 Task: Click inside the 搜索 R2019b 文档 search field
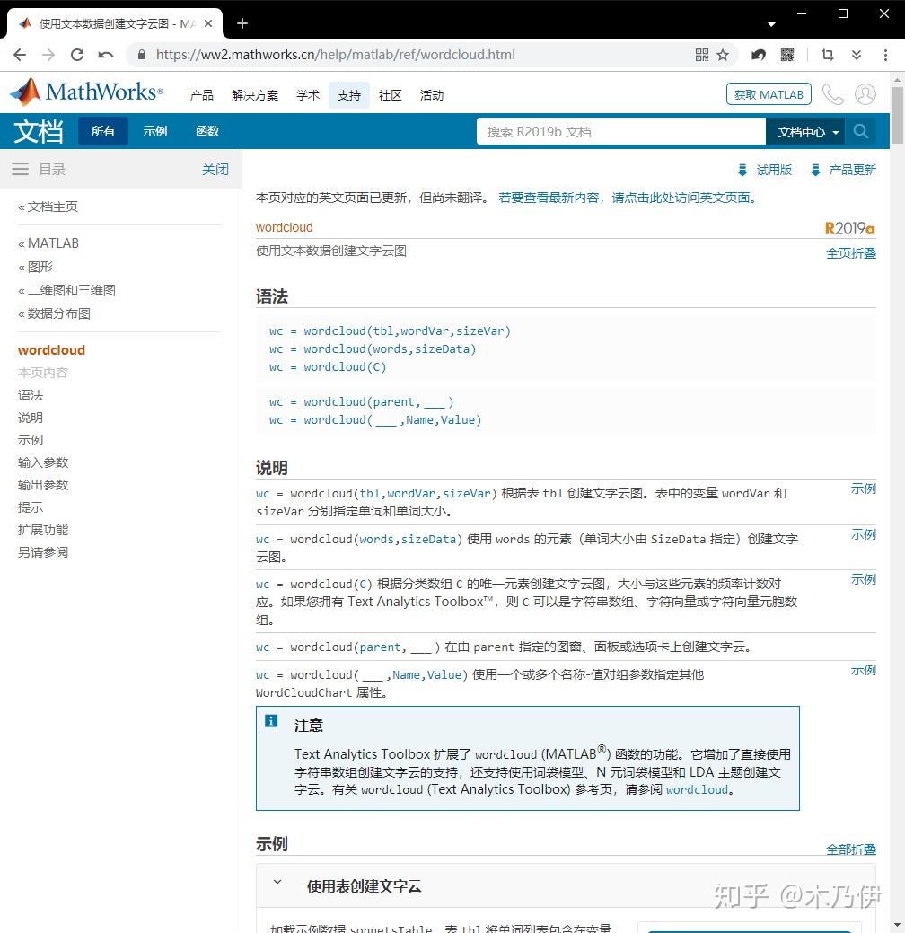619,131
